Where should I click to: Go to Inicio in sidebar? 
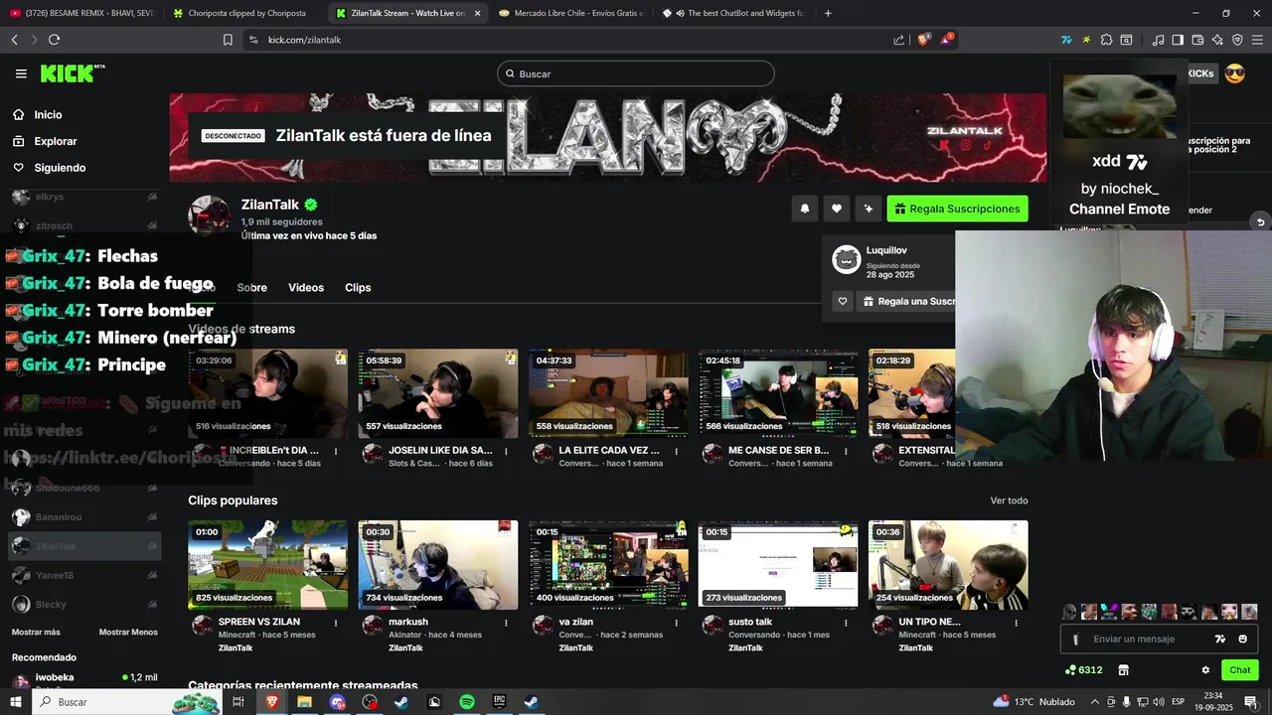(48, 115)
